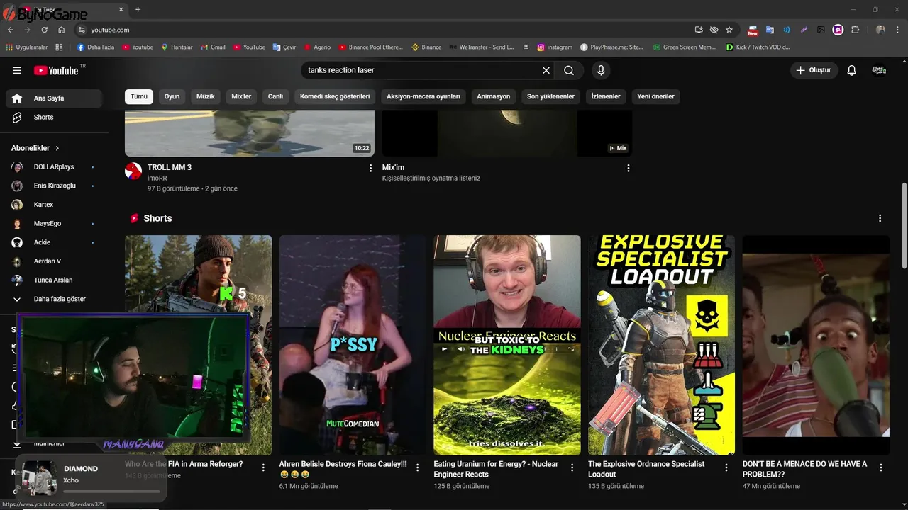The image size is (908, 510).
Task: Open the Enis Kirazoglu subscription
Action: coord(54,186)
